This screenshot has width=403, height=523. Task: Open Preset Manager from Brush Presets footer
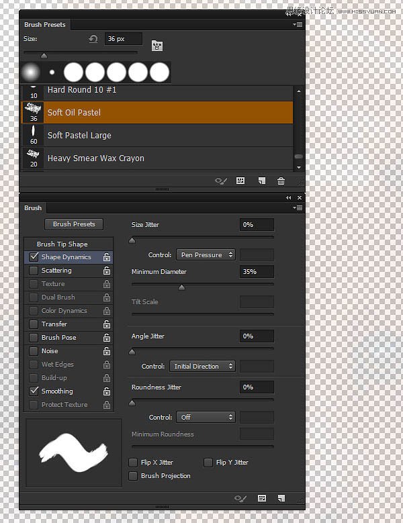(240, 181)
